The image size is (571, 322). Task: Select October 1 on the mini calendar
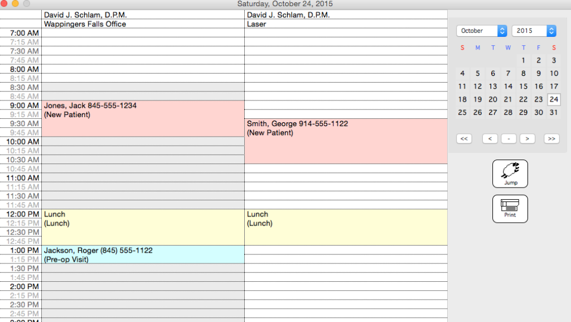[x=523, y=60]
